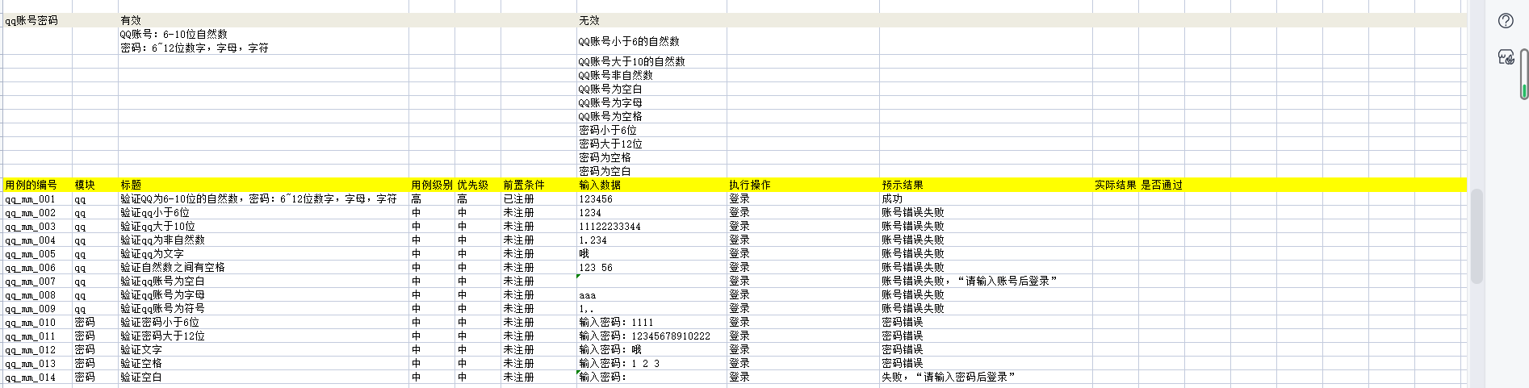Select title cell '验证自然数之间有空格'

pos(263,267)
